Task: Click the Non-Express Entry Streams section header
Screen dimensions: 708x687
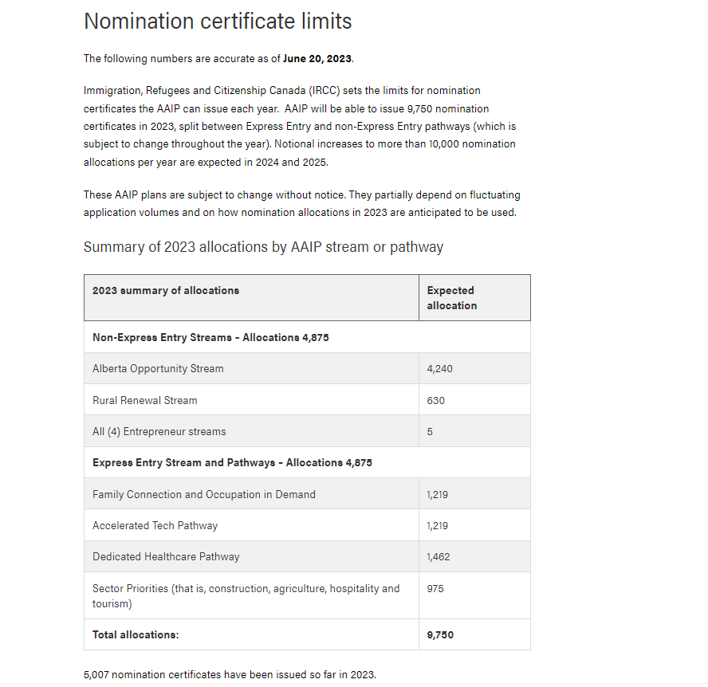Action: [210, 338]
